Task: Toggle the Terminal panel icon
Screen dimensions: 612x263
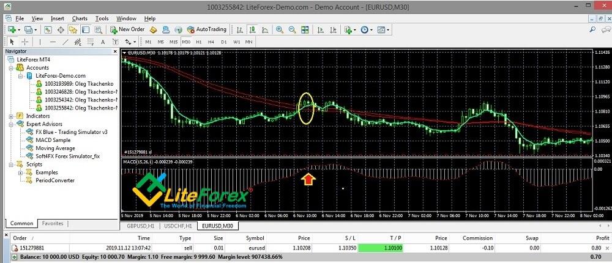Action: 86,29
